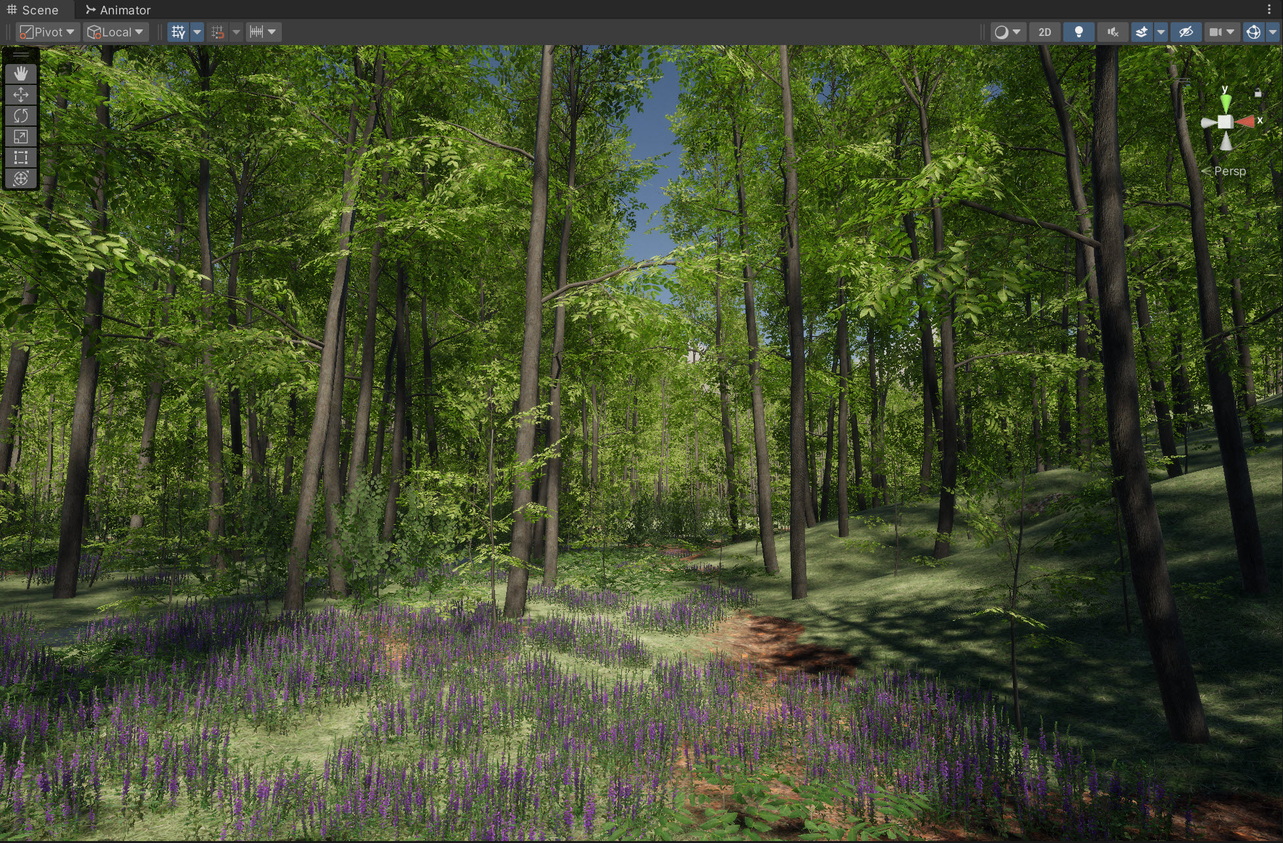Click the scene gizmo rotation lock
The height and width of the screenshot is (843, 1283).
(x=1257, y=93)
